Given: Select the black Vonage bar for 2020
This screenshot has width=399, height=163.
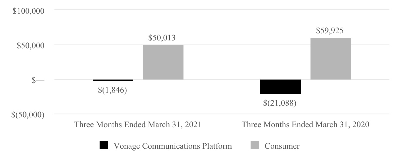Looking at the screenshot, I should point(280,86).
